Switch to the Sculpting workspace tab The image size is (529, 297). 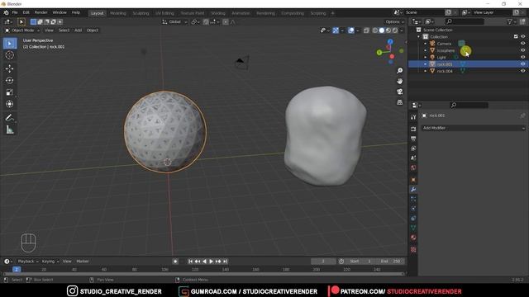(x=141, y=13)
